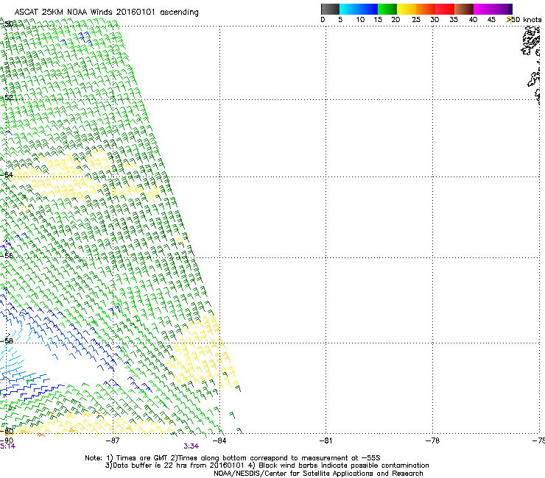Click the note on black wind barbs contamination

[340, 465]
